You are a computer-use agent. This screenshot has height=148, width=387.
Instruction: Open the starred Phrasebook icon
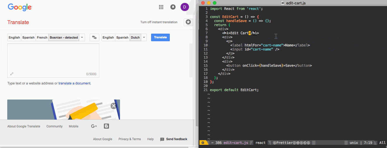[x=188, y=22]
